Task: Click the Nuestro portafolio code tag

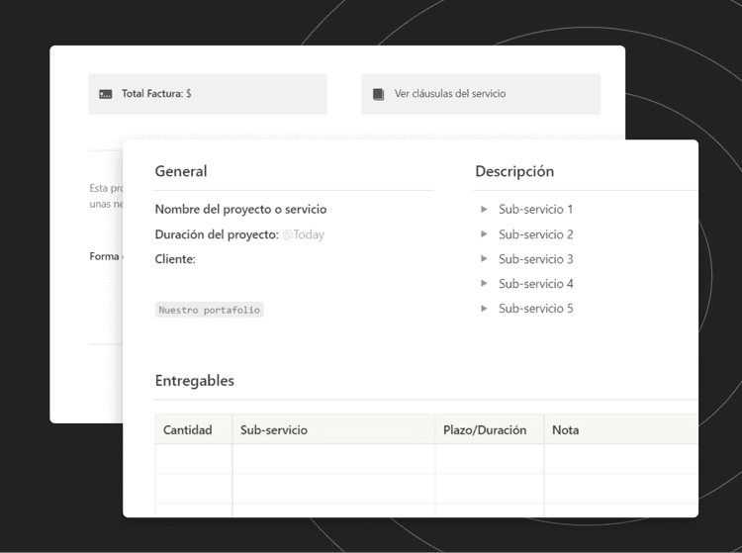Action: click(x=210, y=310)
